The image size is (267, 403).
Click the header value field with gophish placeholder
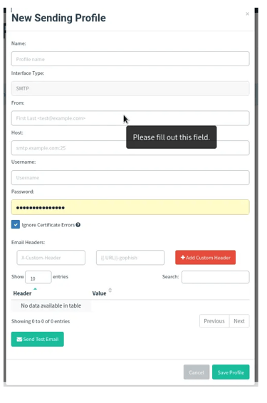point(130,258)
